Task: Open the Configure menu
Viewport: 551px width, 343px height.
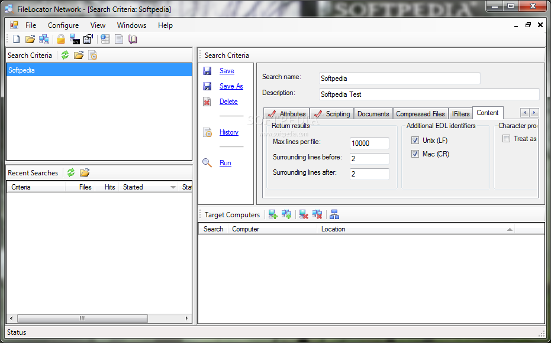Action: click(x=63, y=25)
